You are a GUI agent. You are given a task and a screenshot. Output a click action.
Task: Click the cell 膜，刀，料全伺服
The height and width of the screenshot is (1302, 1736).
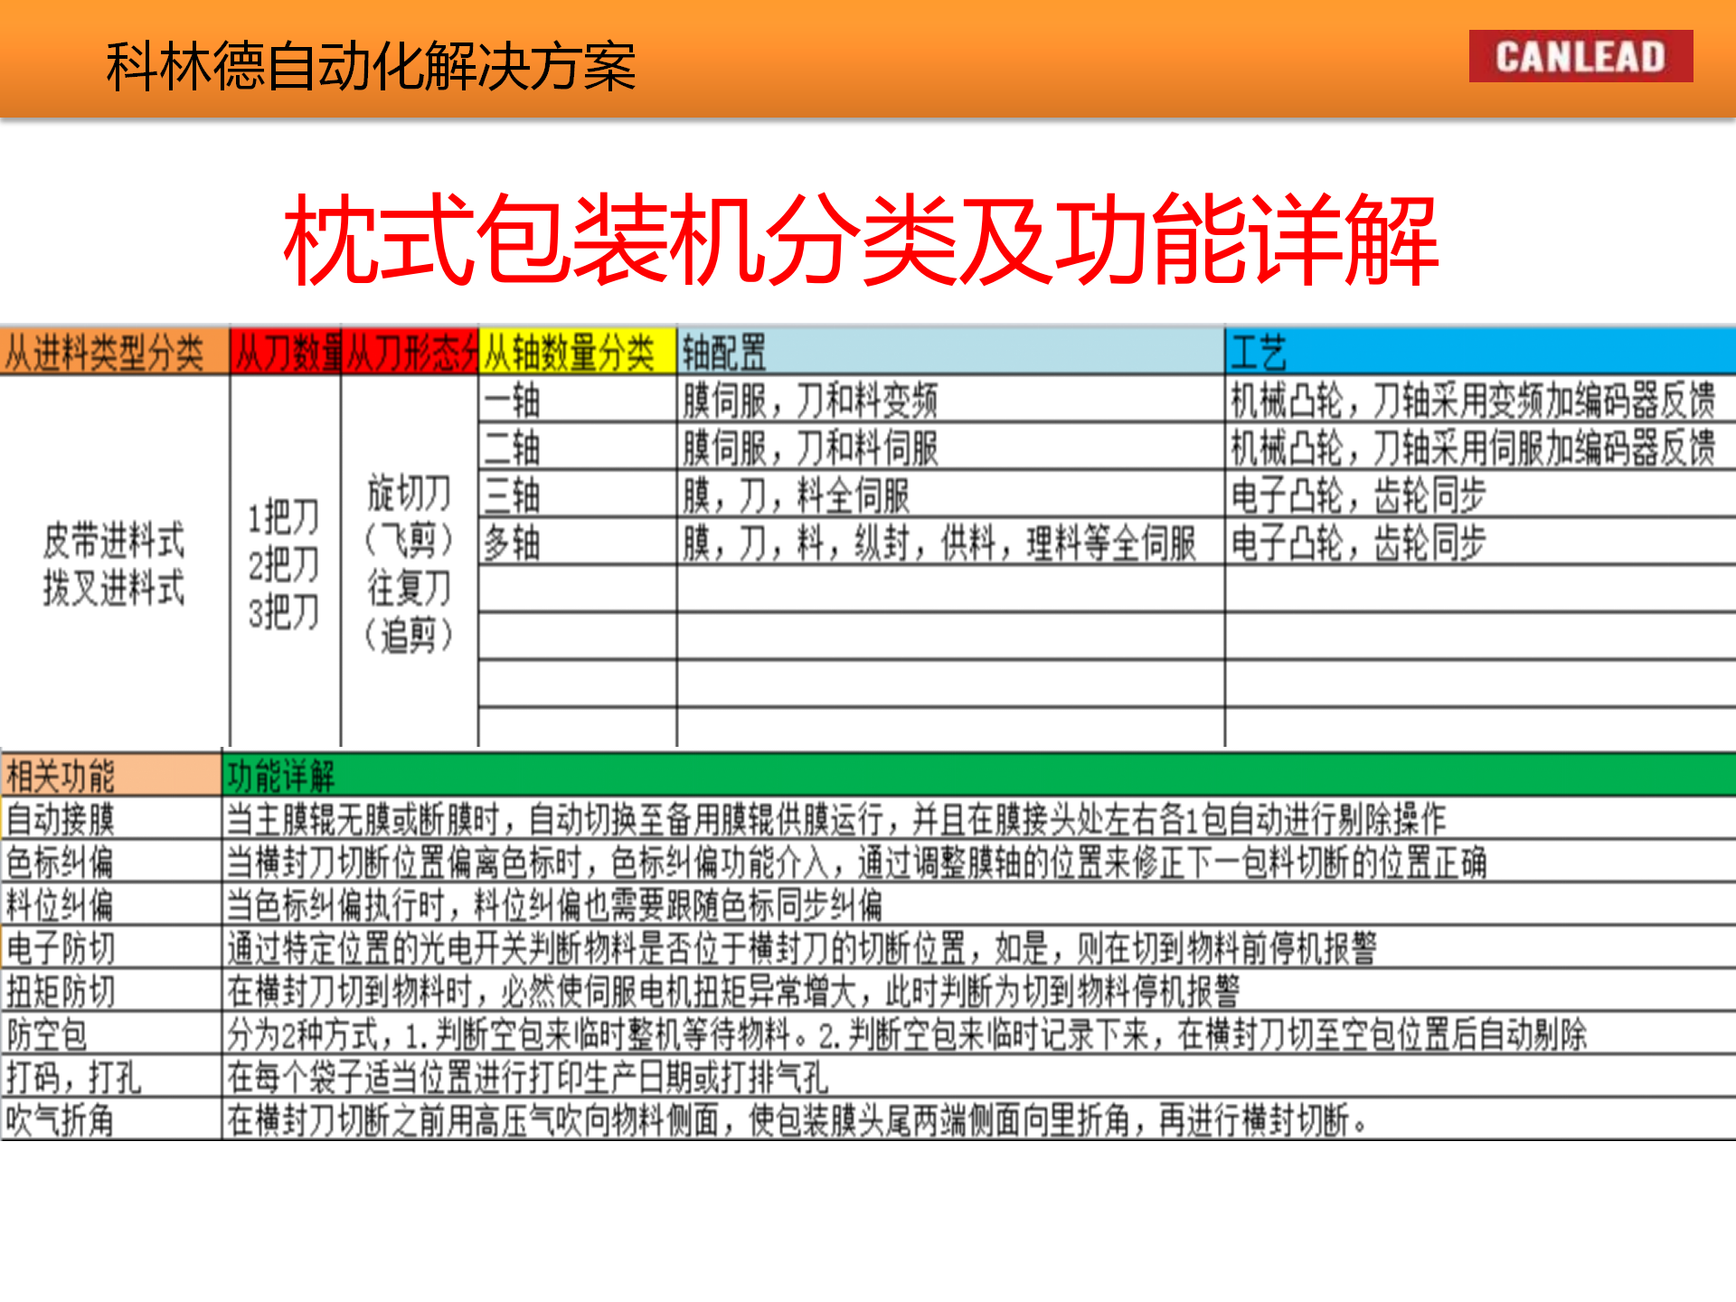(x=950, y=495)
